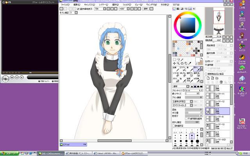
Task: Click the Craving Explorer desktop icon
Action: 242,60
